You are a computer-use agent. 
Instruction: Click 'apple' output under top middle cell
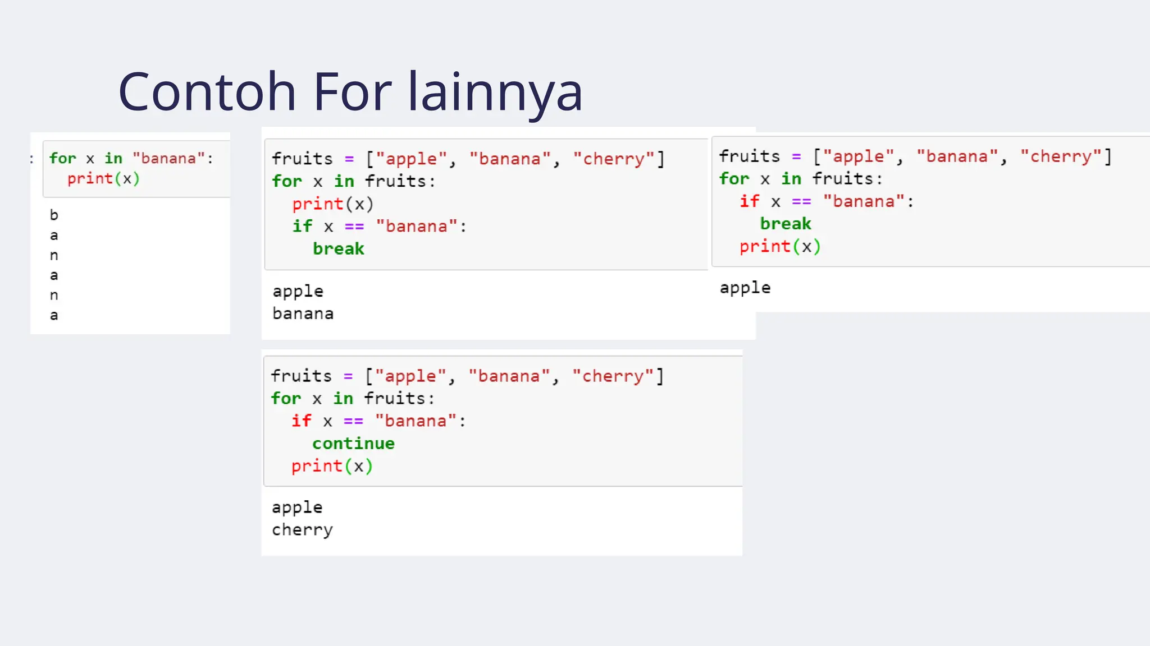click(x=298, y=292)
